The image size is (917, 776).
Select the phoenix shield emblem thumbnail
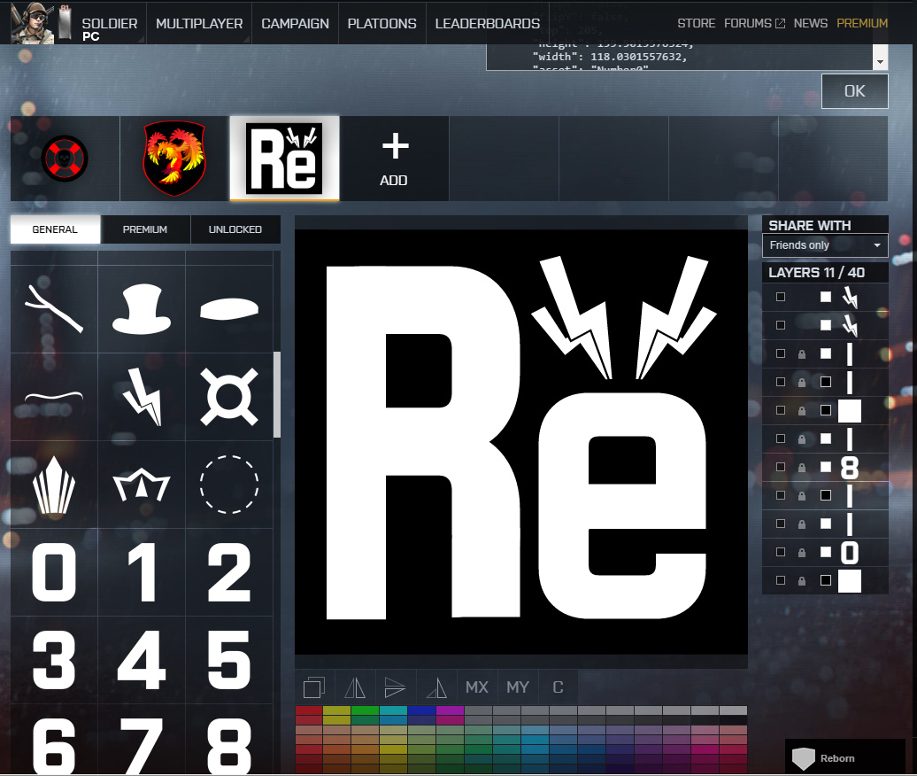click(174, 159)
